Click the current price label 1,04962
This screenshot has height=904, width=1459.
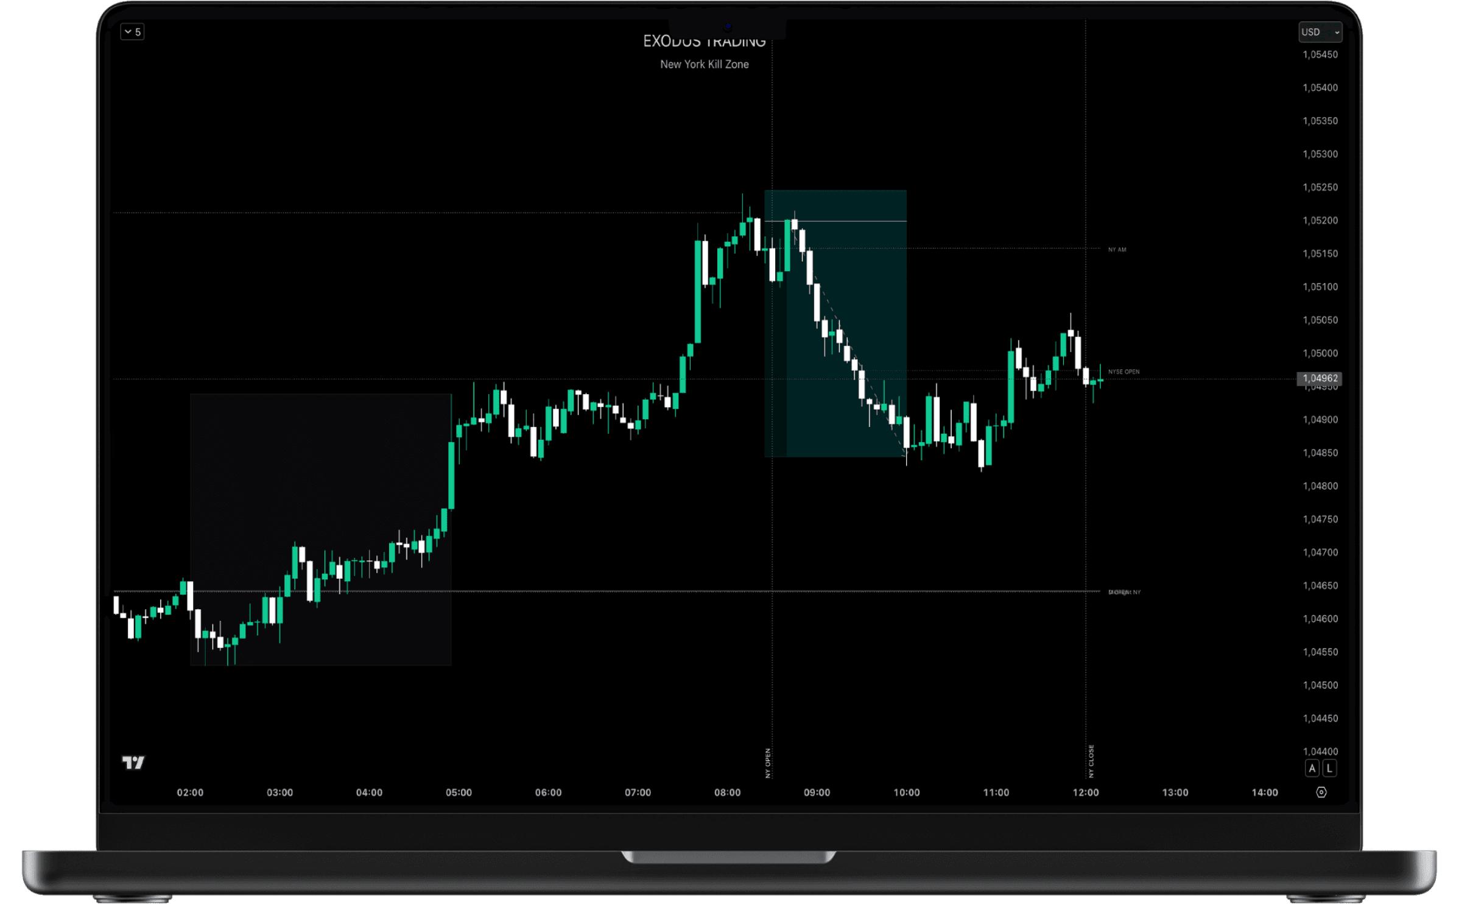pyautogui.click(x=1320, y=378)
